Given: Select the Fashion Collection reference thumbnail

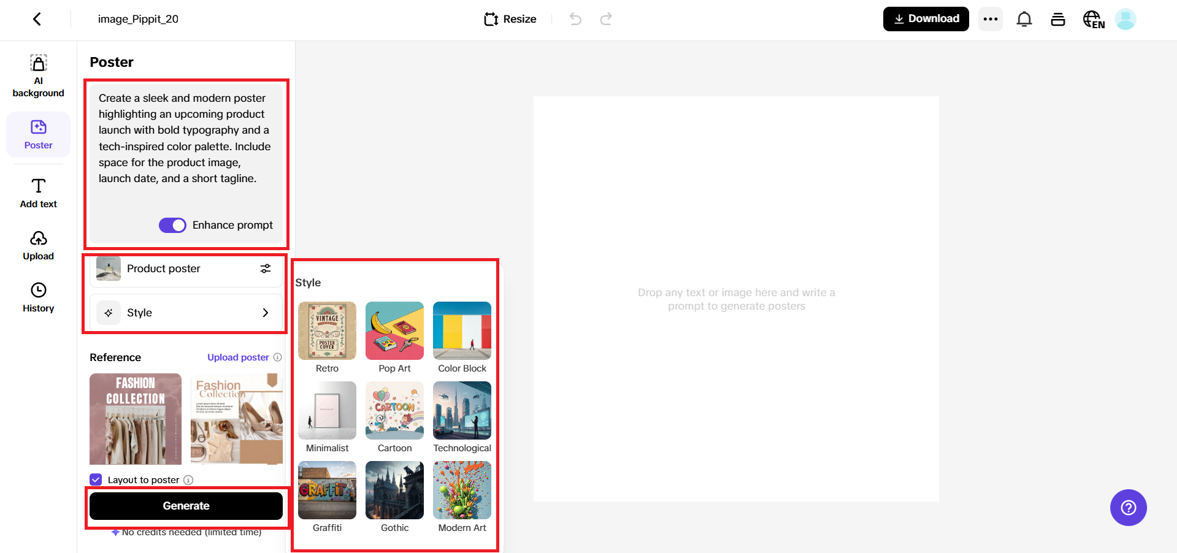Looking at the screenshot, I should coord(135,419).
